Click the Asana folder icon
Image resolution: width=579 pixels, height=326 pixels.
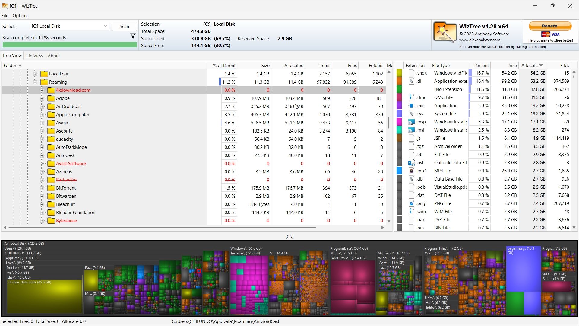51,123
